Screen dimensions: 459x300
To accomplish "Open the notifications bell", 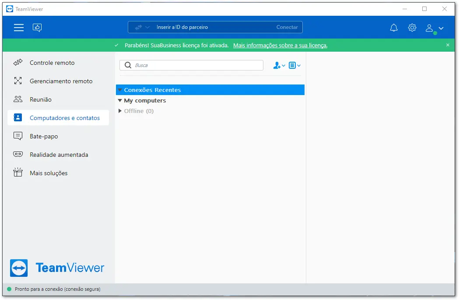I will click(x=394, y=28).
